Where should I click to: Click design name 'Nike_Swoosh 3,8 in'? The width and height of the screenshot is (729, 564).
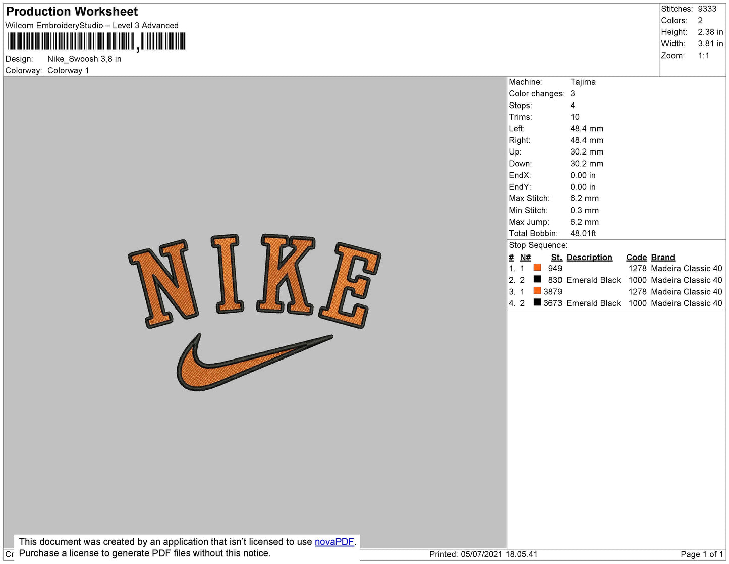coord(84,59)
